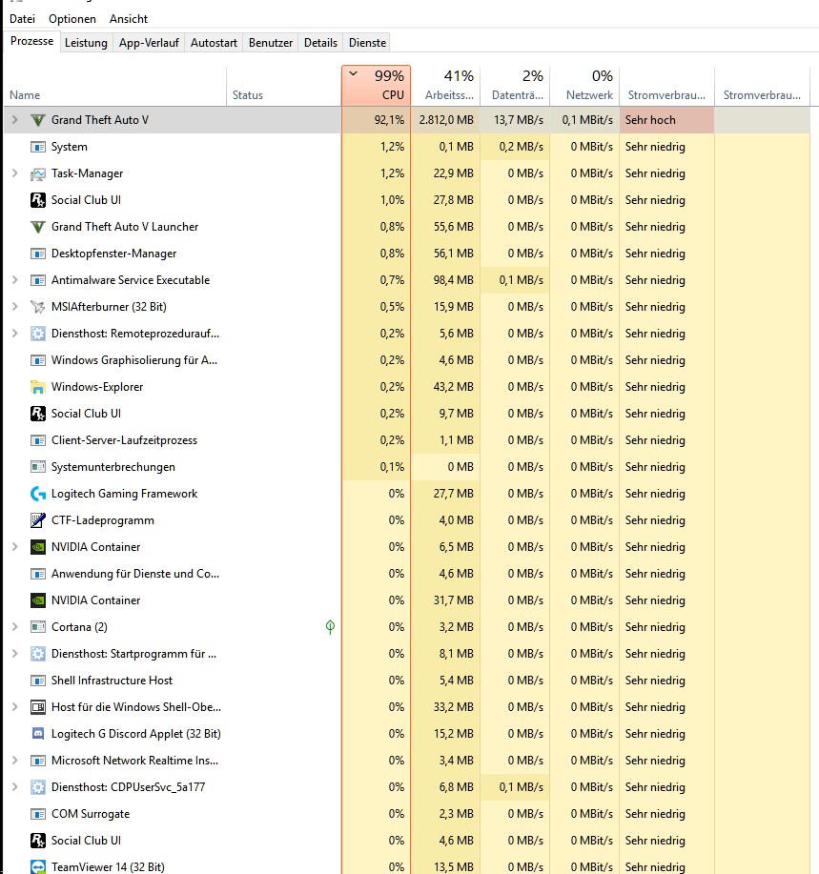Expand the MSIAfterburner (32 Bit) row
The width and height of the screenshot is (819, 874).
pos(15,307)
